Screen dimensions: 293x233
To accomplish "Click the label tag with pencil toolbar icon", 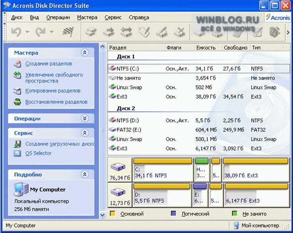I will point(144,32).
